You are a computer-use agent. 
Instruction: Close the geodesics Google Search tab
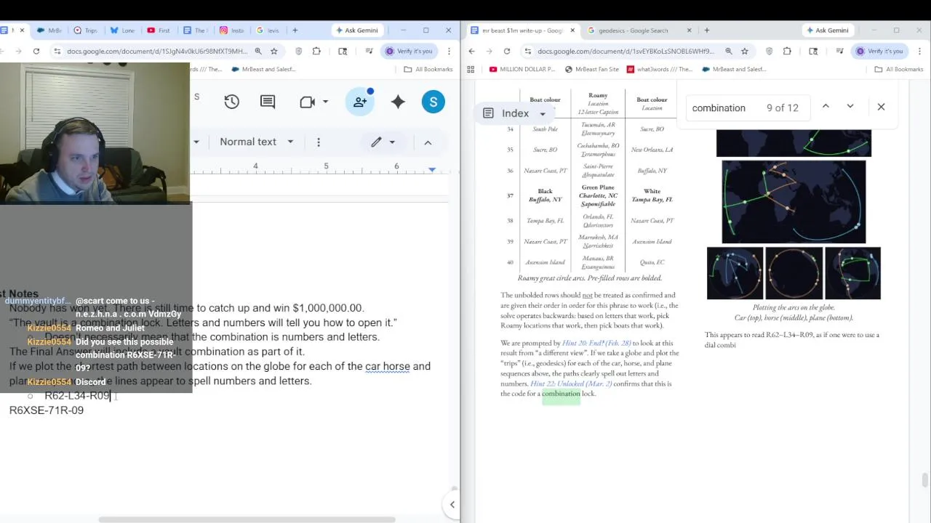(x=690, y=31)
